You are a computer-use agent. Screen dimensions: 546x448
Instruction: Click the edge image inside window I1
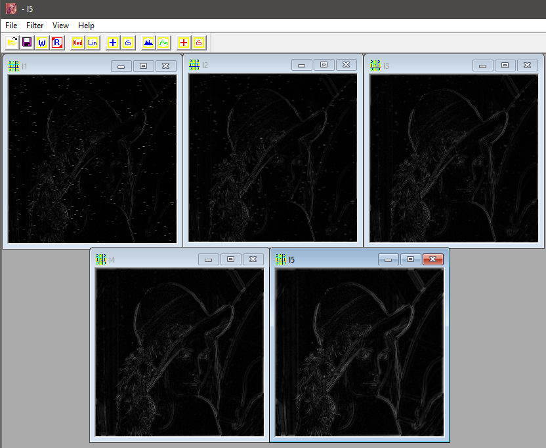pyautogui.click(x=93, y=159)
